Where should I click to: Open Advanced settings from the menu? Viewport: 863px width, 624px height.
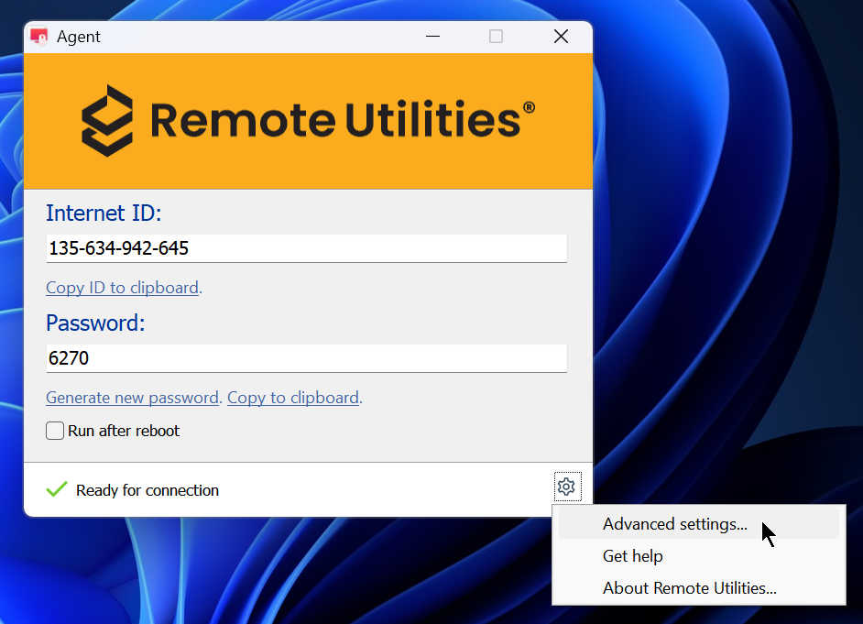pyautogui.click(x=674, y=524)
